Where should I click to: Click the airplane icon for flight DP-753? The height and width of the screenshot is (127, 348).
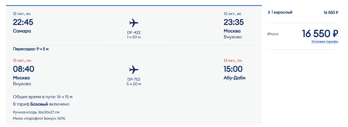pyautogui.click(x=134, y=69)
